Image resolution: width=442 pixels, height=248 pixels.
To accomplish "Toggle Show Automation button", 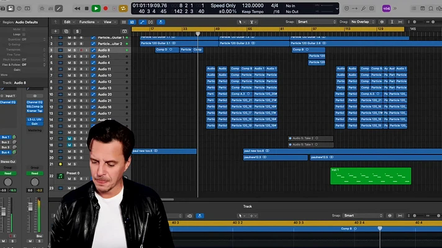I will point(142,22).
